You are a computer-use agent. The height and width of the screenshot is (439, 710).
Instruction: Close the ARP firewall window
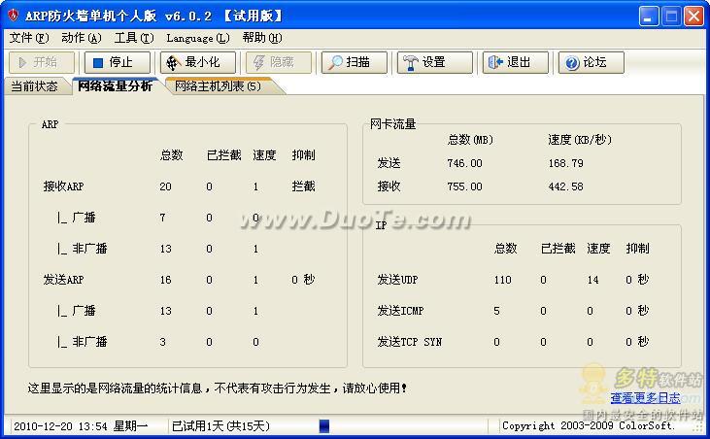point(693,17)
